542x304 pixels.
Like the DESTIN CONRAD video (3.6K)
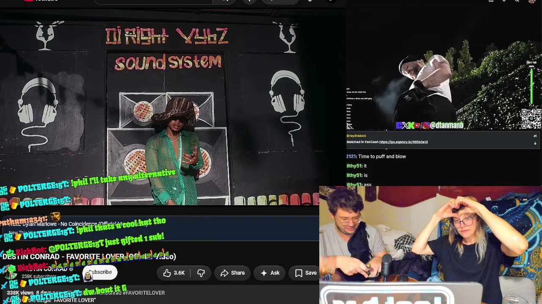174,273
